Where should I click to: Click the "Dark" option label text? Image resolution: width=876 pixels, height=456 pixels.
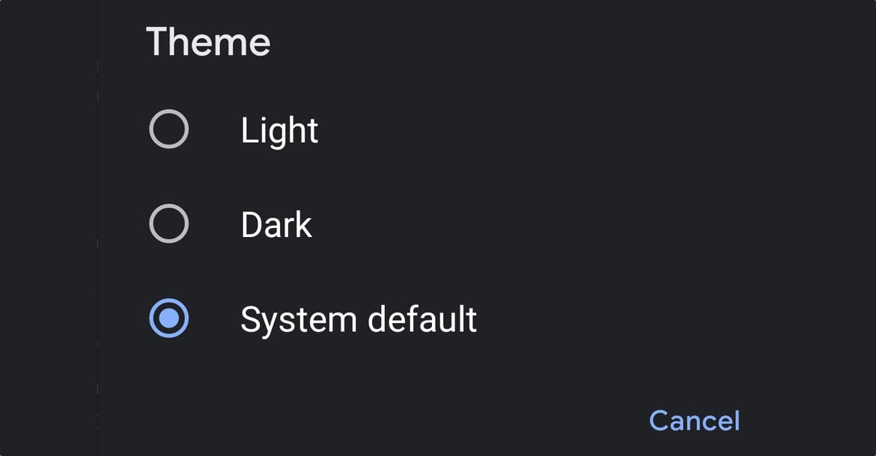[276, 224]
